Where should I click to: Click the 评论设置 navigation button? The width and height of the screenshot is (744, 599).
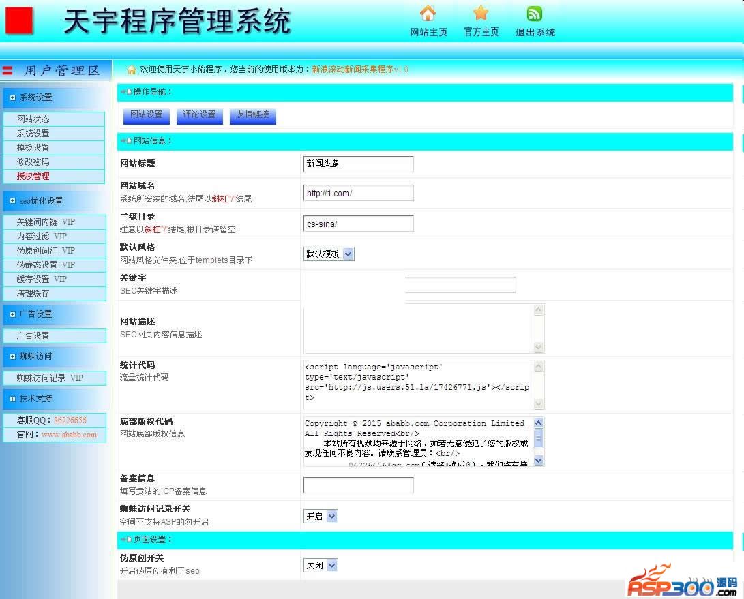pyautogui.click(x=200, y=115)
